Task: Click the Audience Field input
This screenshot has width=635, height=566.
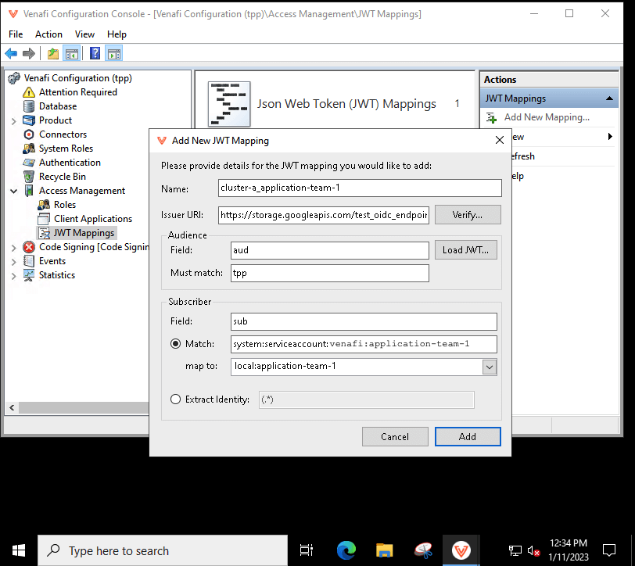Action: click(330, 250)
